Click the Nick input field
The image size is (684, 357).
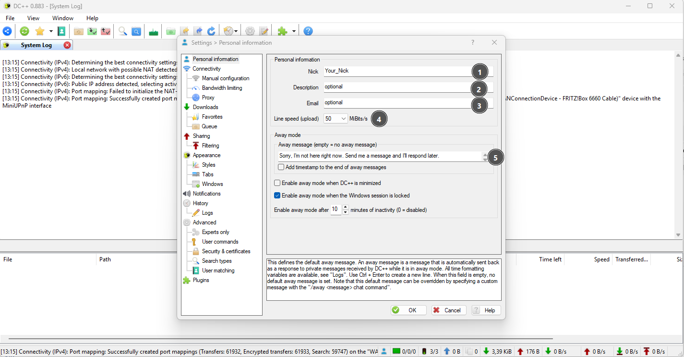pos(408,71)
